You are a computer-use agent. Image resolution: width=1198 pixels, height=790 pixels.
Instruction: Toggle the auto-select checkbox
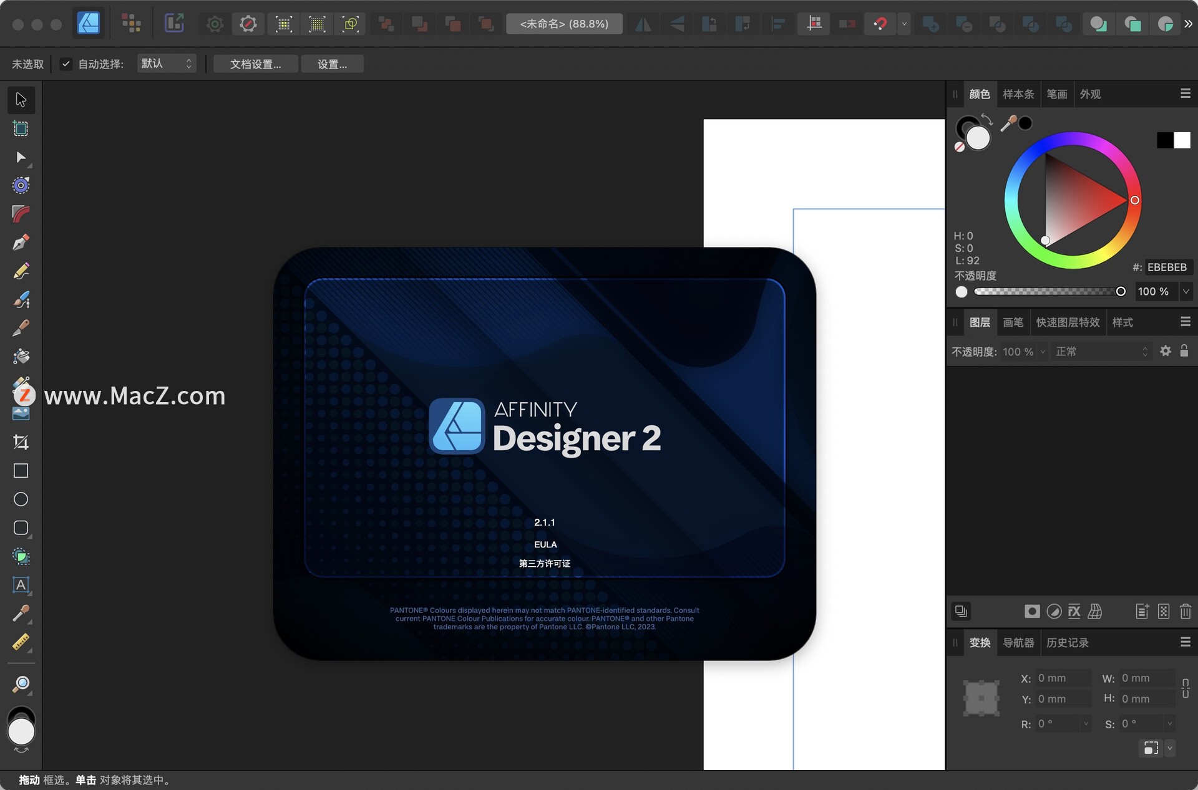[66, 64]
